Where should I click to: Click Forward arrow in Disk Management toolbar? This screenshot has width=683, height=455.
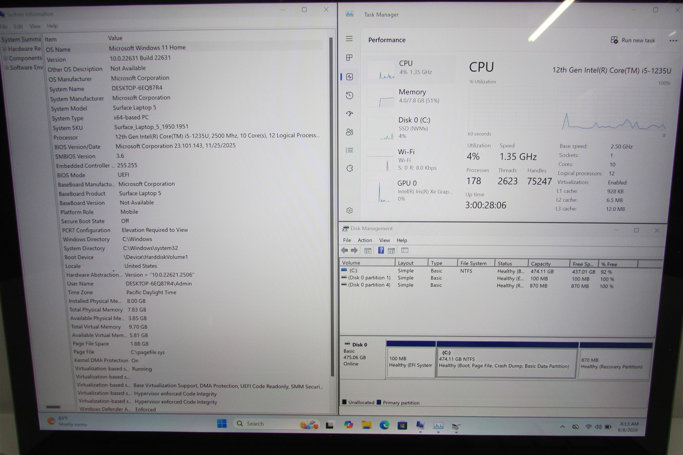pyautogui.click(x=354, y=250)
